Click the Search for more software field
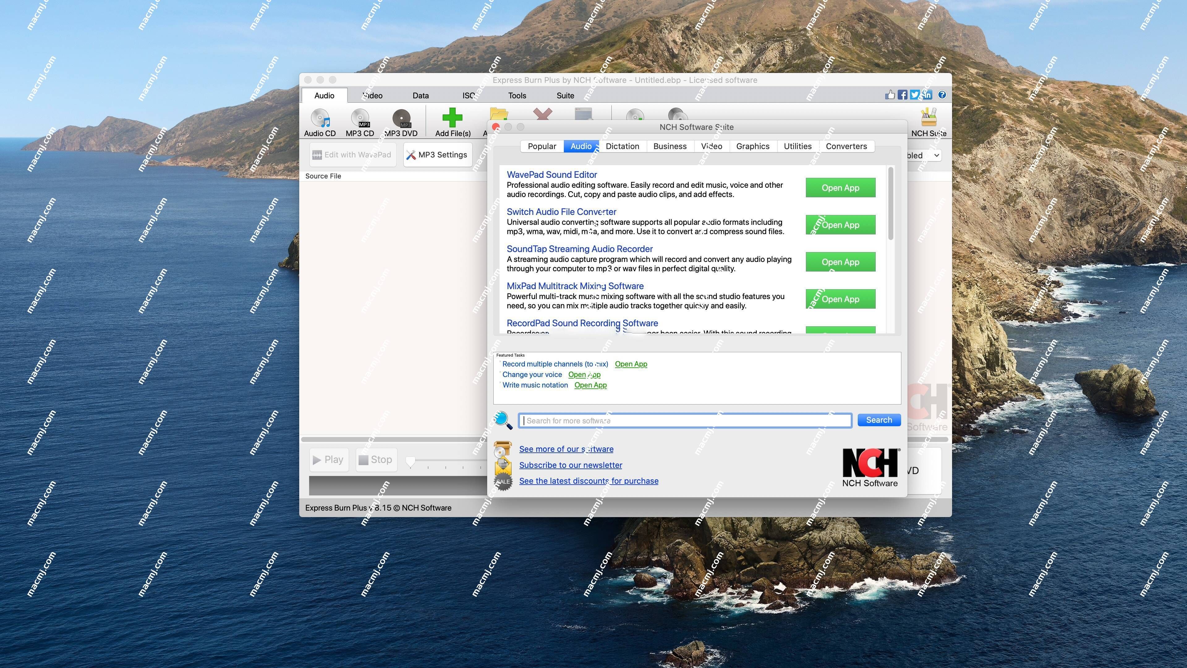1187x668 pixels. tap(685, 421)
